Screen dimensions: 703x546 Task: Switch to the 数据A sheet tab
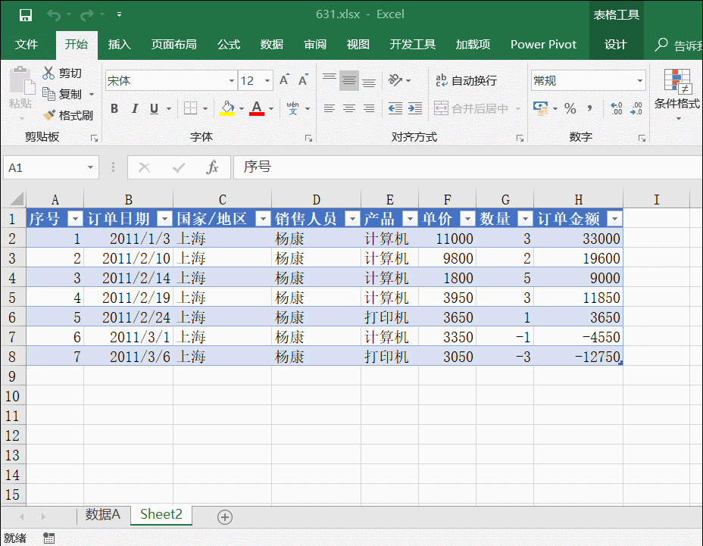(103, 515)
